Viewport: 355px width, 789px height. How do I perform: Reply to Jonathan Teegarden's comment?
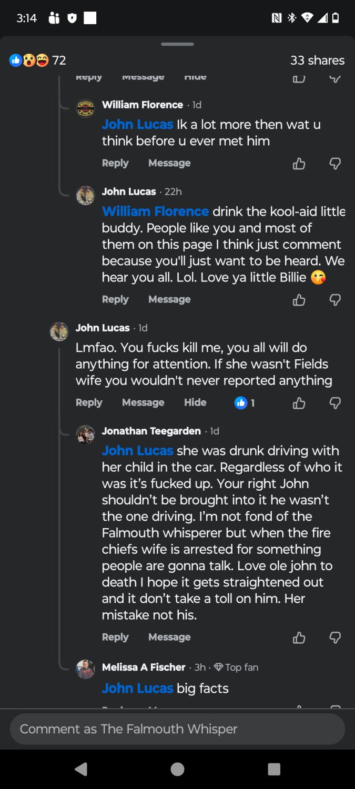click(115, 637)
